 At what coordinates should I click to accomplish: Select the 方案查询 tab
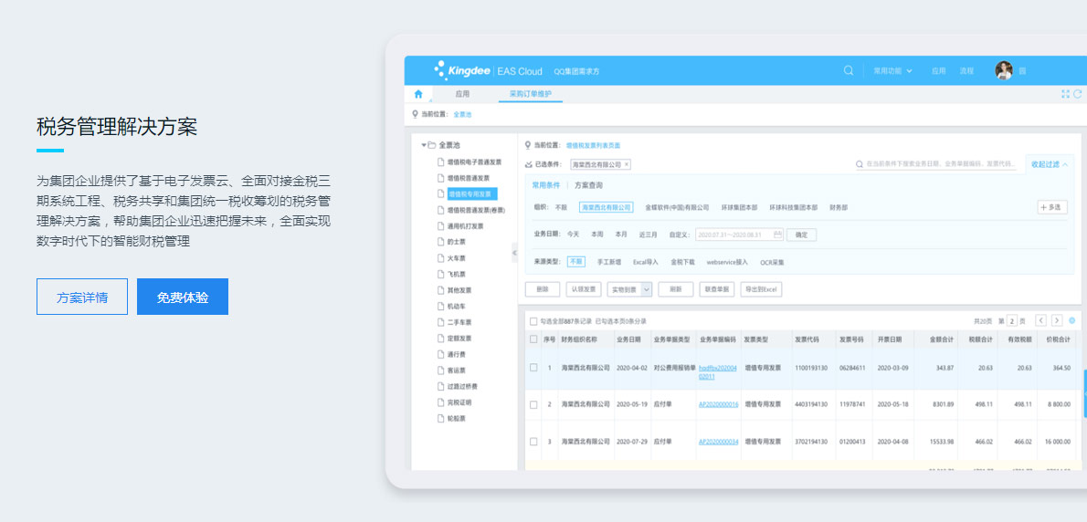click(x=588, y=185)
